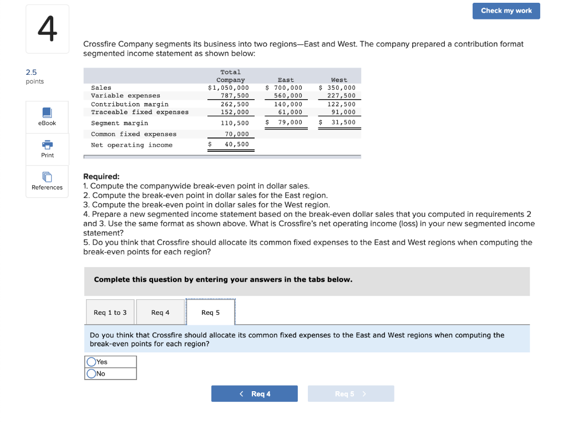Click the back chevron on Req 4 button
This screenshot has width=568, height=425.
coord(241,393)
